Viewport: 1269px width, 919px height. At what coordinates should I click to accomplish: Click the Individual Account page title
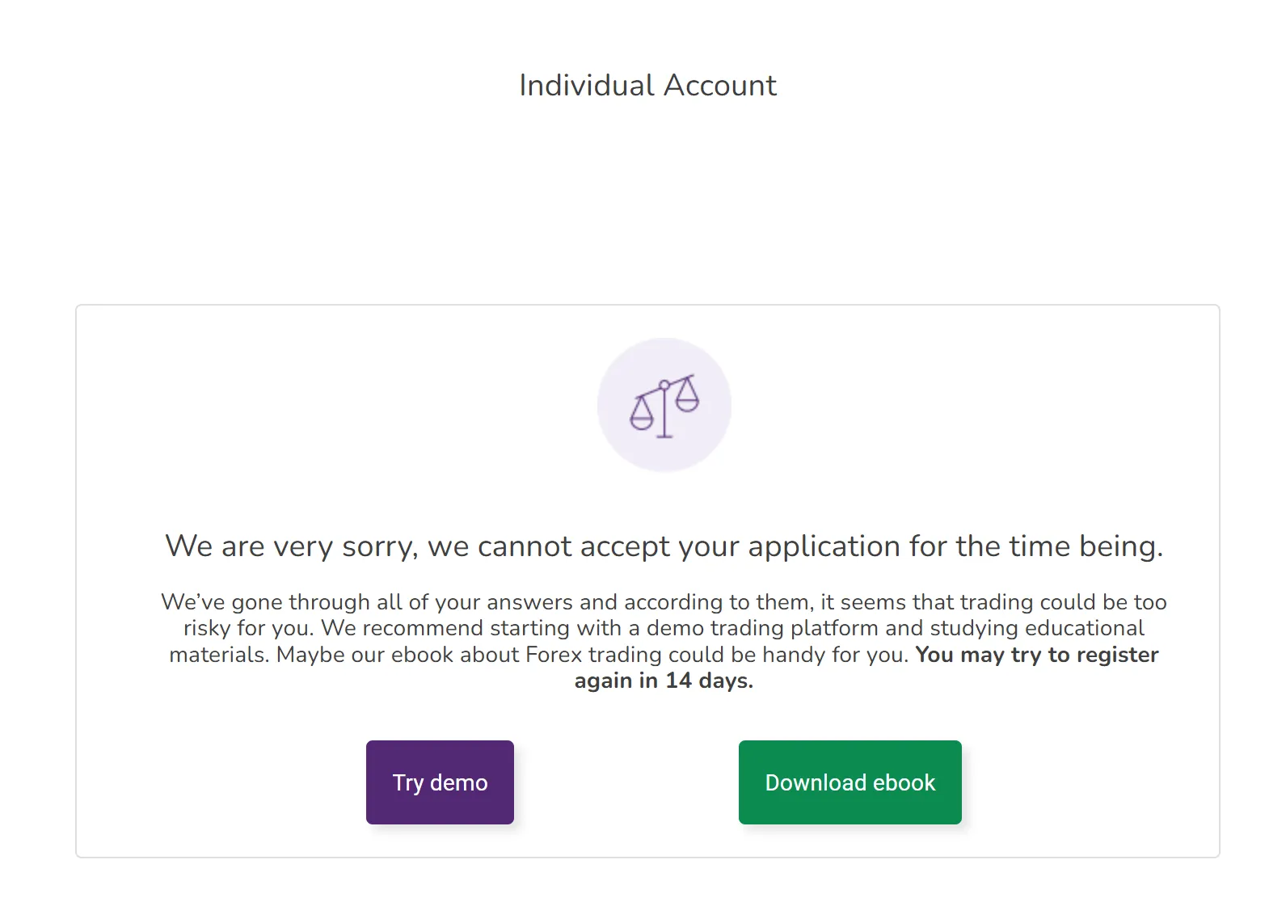(647, 85)
